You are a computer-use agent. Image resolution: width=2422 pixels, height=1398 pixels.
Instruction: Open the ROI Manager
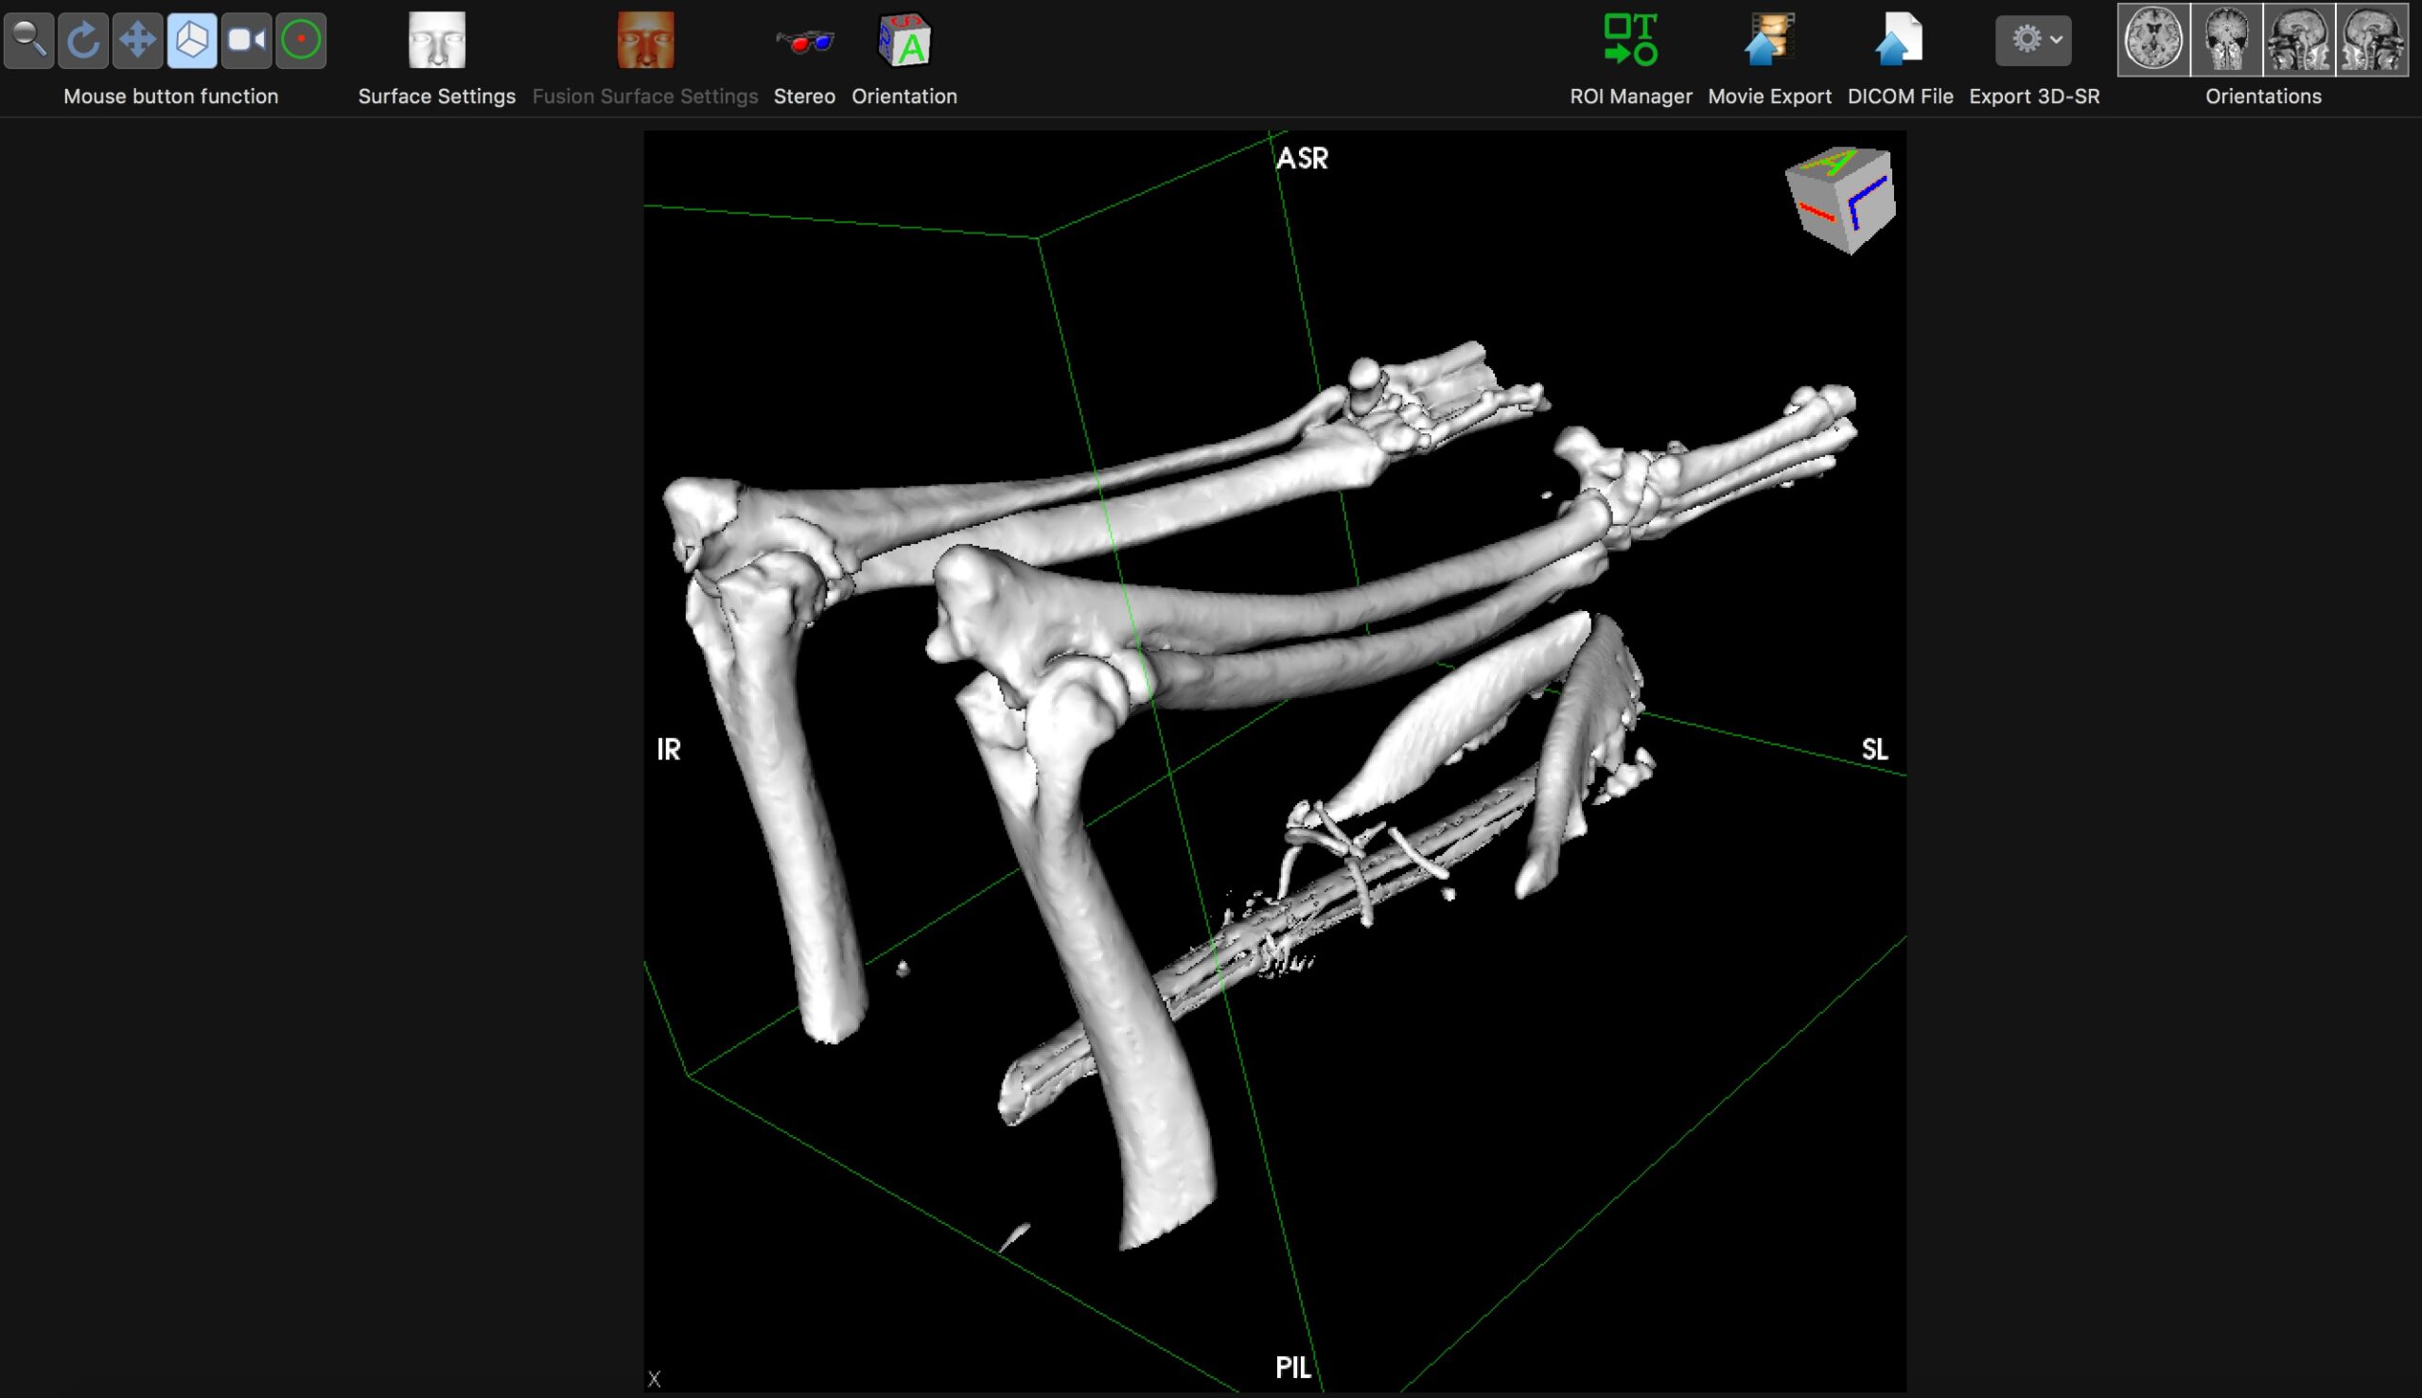1630,41
